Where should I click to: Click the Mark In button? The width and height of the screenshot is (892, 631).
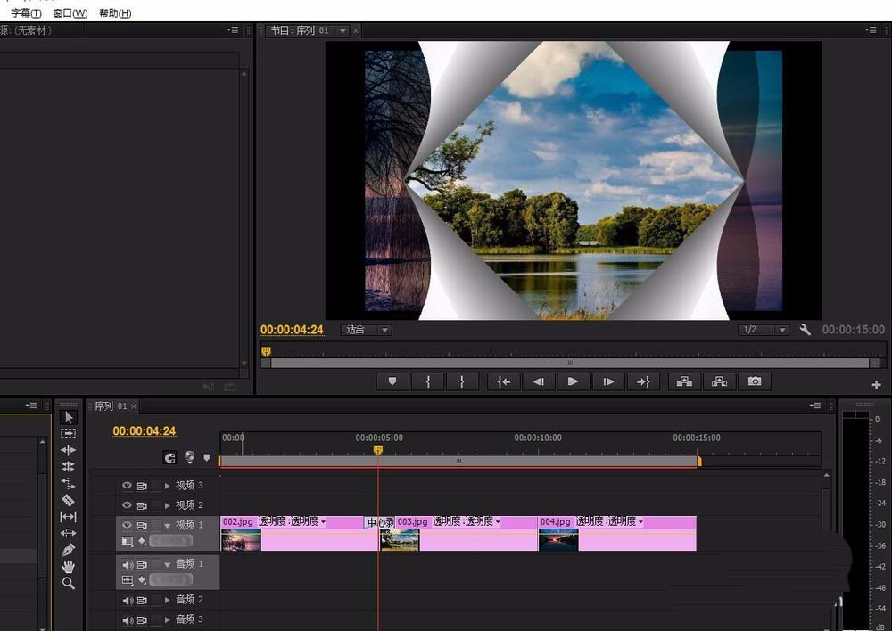(x=428, y=381)
